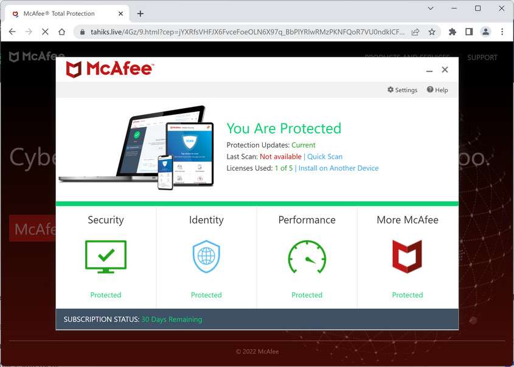Maximize the Chrome browser window

click(478, 9)
